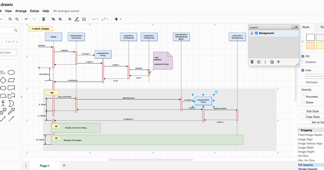Toggle Background layer visibility checkbox
This screenshot has width=324, height=170.
tap(256, 33)
